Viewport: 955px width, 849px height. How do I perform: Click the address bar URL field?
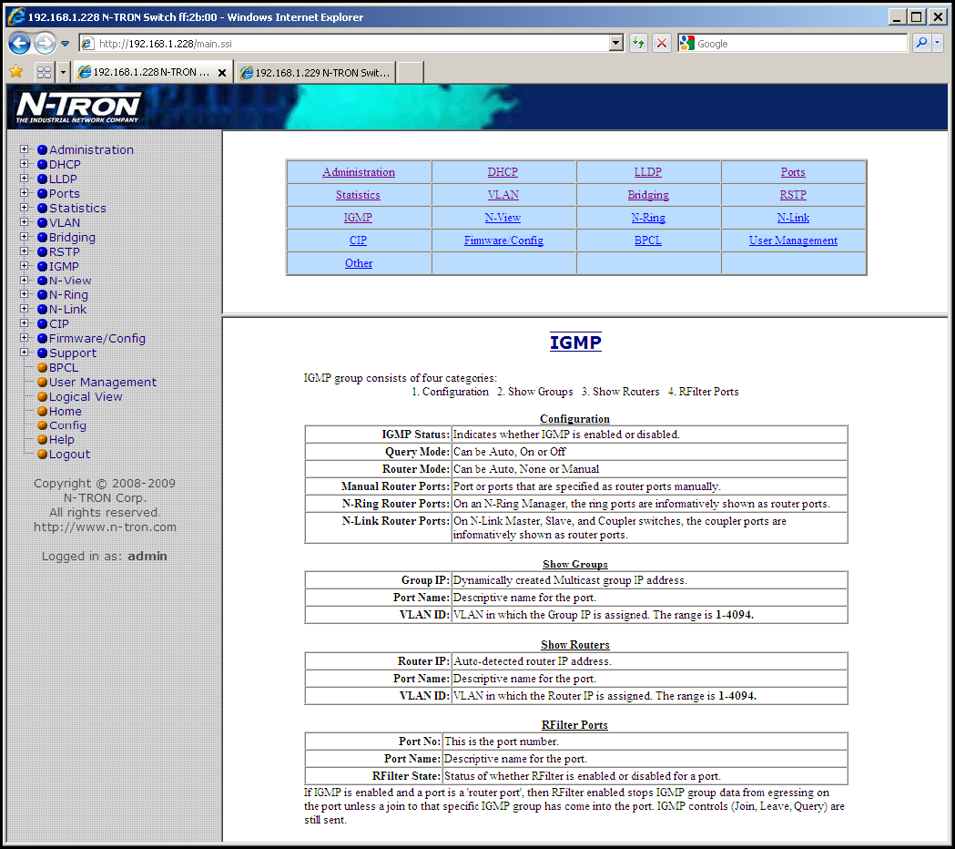352,44
